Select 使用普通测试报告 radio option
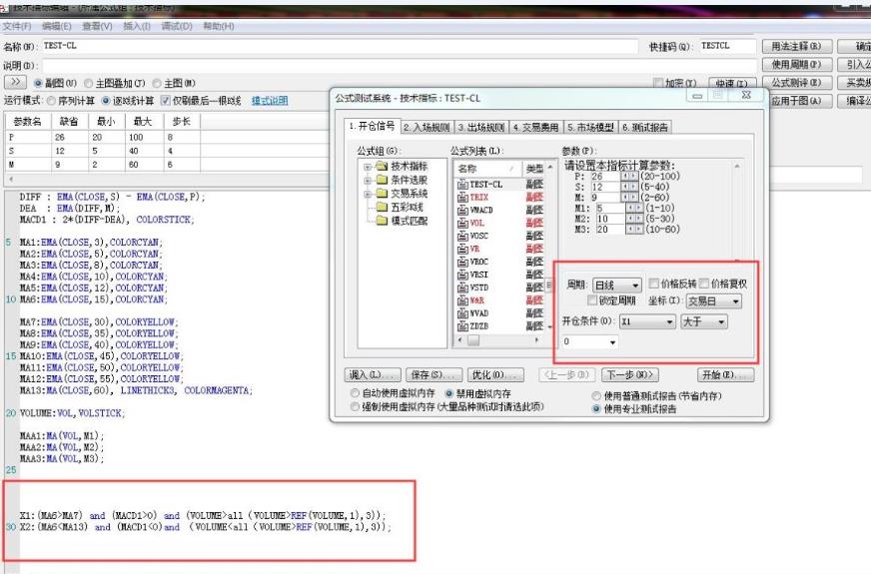Image resolution: width=871 pixels, height=574 pixels. click(595, 395)
